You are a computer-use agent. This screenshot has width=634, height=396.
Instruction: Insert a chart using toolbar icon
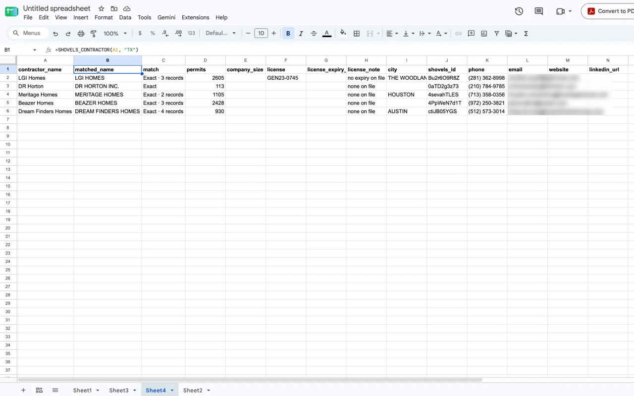pos(484,34)
